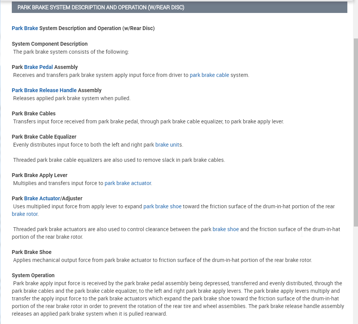Viewport: 358px width, 324px height.
Task: Click the Park Brake Shoe heading
Action: pos(32,252)
